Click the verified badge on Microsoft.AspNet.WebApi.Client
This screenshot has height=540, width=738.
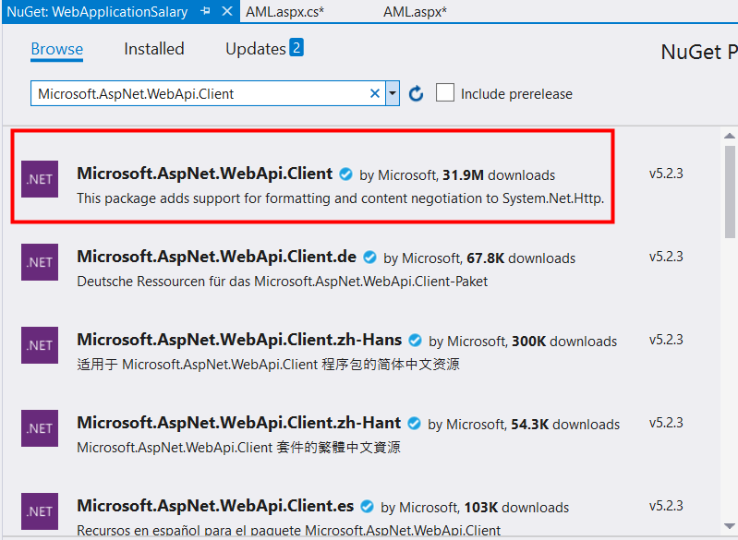click(x=345, y=174)
